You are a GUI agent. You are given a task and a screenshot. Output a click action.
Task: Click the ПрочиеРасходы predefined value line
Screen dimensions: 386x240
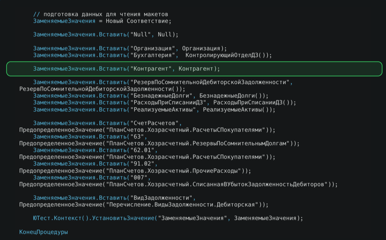(x=135, y=171)
